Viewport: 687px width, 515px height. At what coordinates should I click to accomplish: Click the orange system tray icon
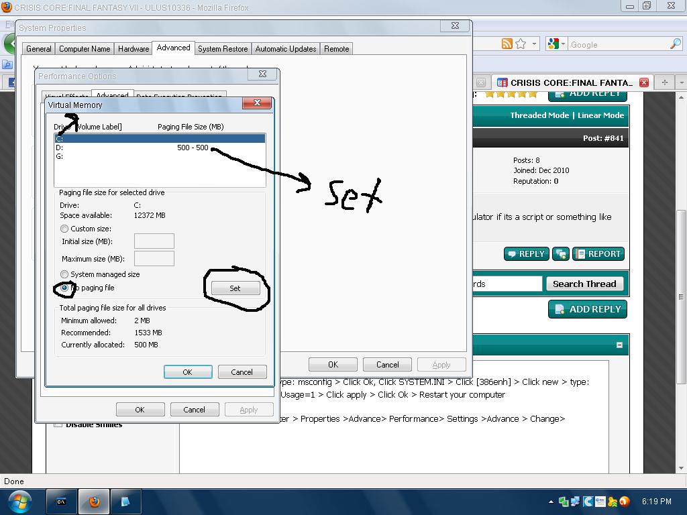[x=625, y=502]
